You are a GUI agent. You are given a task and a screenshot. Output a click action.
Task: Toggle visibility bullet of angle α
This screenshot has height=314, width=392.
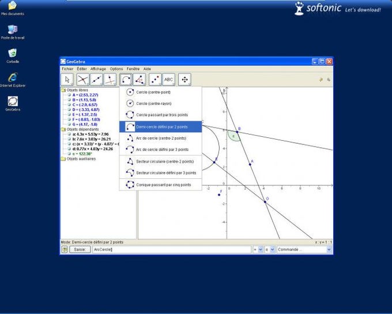tap(69, 154)
